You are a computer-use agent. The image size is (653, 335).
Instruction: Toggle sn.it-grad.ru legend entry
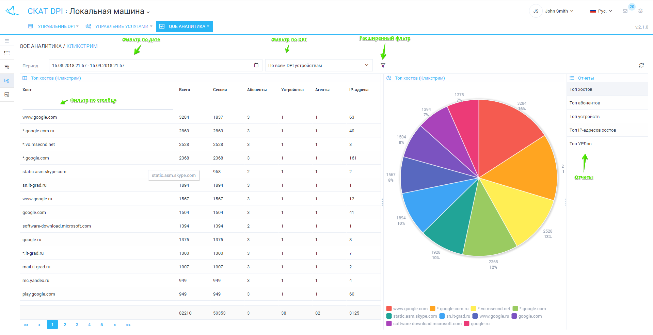(455, 316)
